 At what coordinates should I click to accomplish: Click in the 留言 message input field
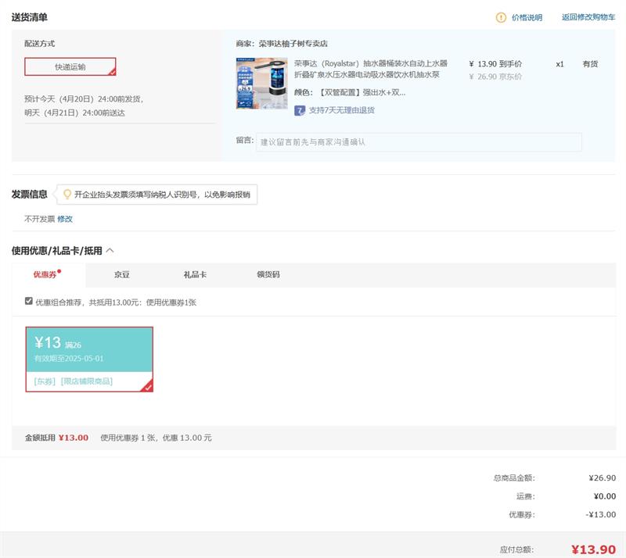[419, 142]
